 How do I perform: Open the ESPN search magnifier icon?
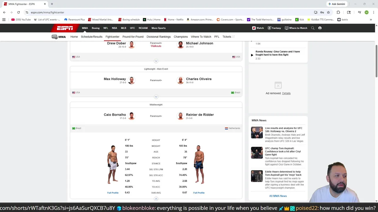coord(313,28)
